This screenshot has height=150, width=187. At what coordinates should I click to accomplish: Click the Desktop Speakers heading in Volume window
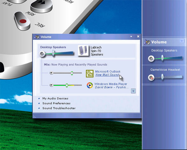[x=53, y=47]
